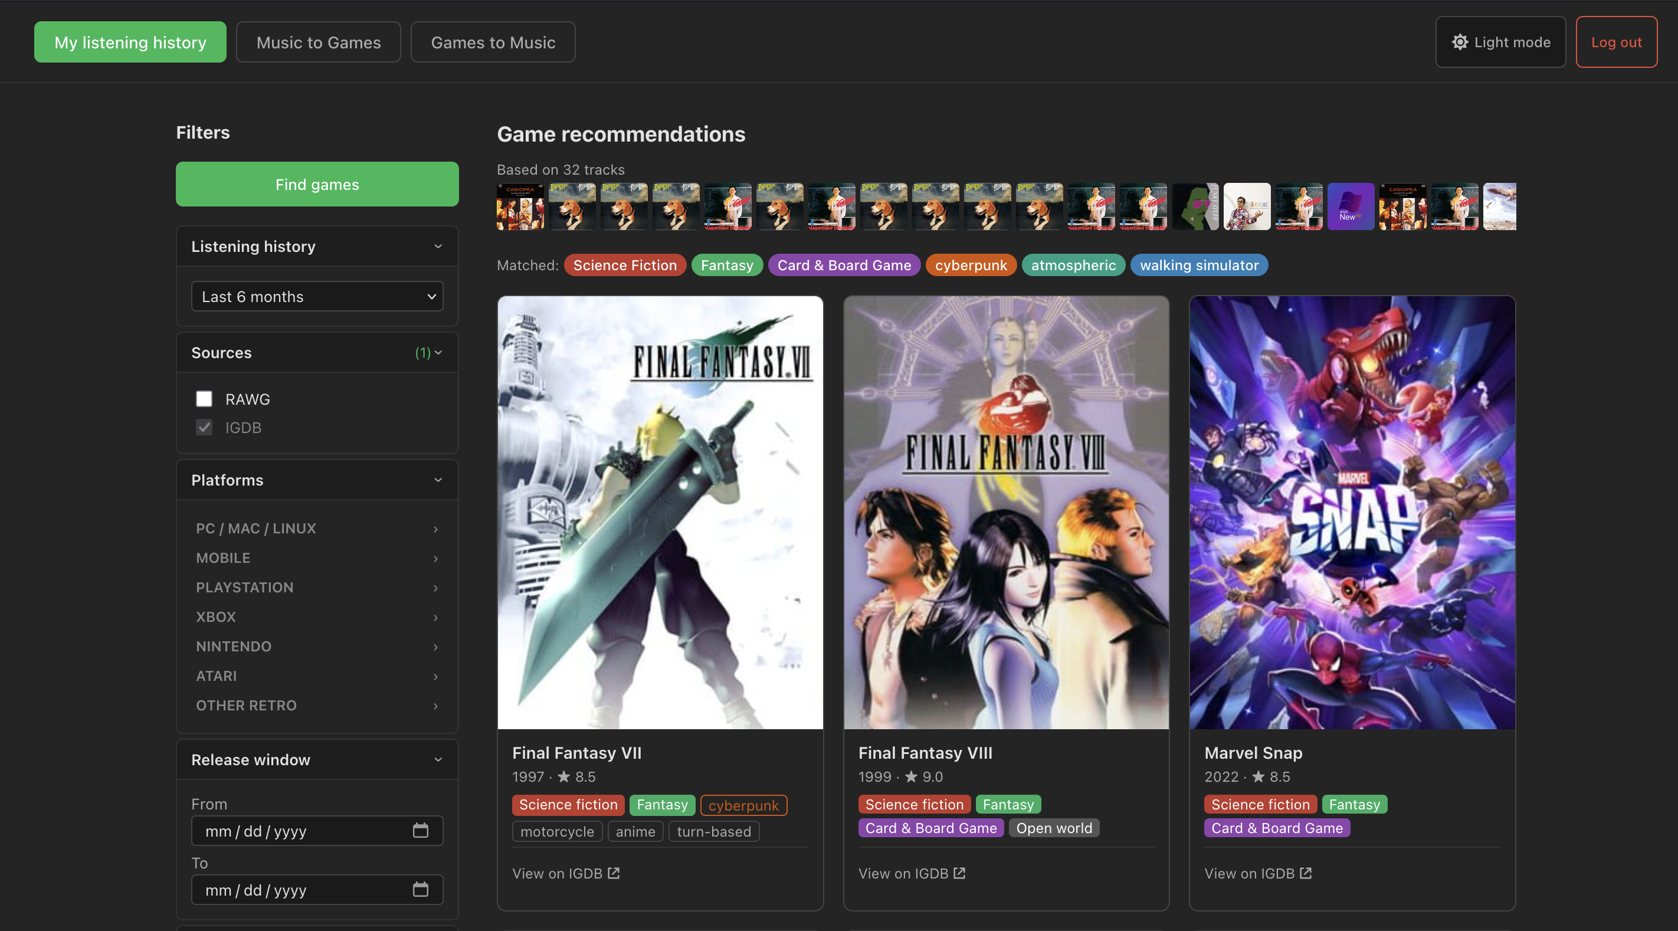Click the To date input field
Screen dimensions: 1678x931
point(317,889)
